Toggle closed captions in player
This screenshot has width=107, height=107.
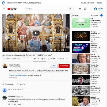(51, 50)
